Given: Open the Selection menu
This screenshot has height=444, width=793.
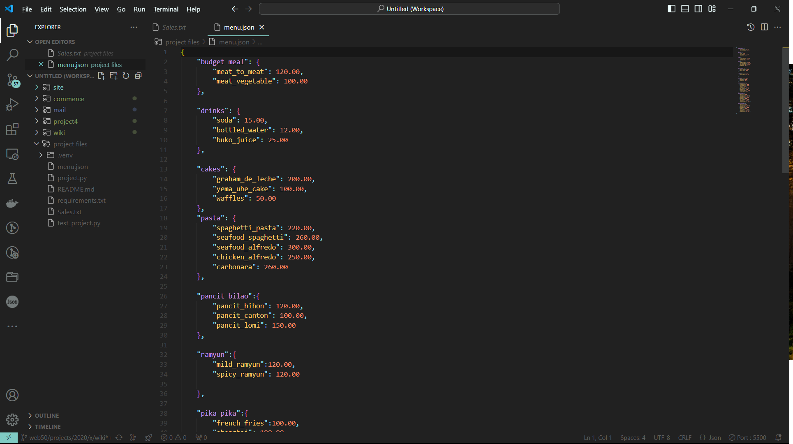Looking at the screenshot, I should point(73,9).
